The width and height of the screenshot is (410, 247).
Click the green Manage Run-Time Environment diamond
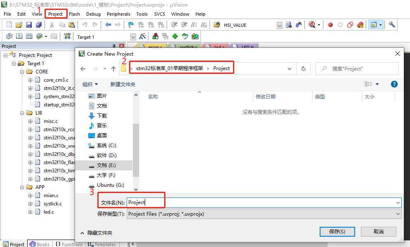(175, 36)
